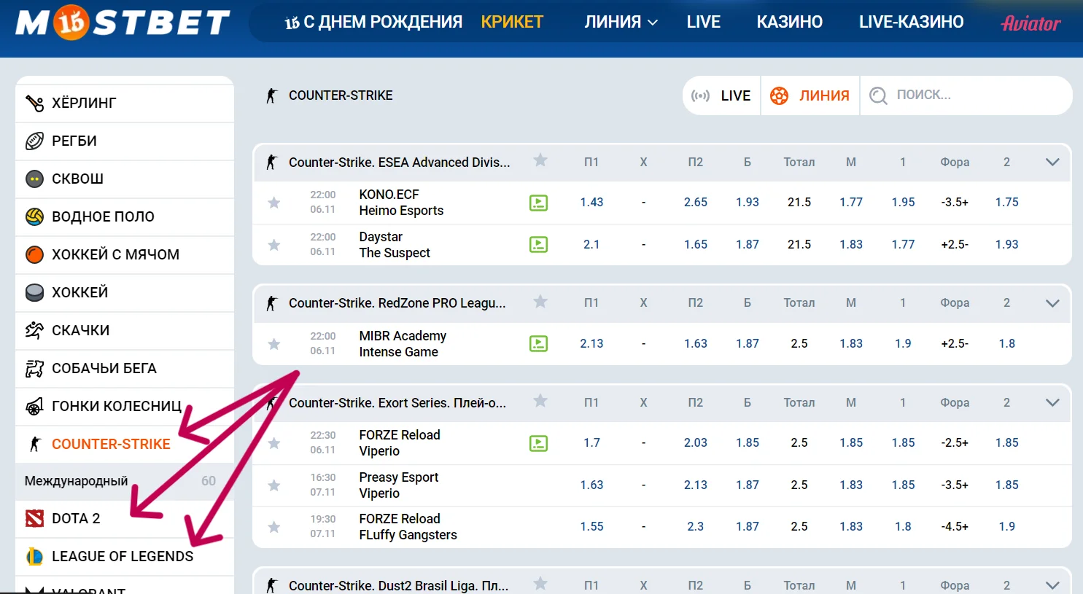Click the curling sport icon in sidebar
The image size is (1083, 594).
coord(34,103)
